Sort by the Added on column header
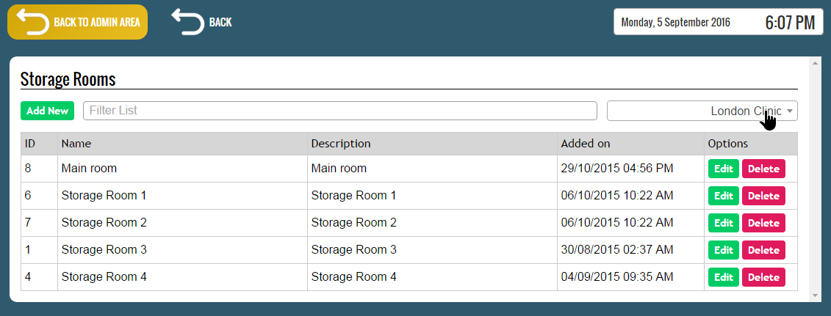Viewport: 831px width, 316px height. point(586,144)
